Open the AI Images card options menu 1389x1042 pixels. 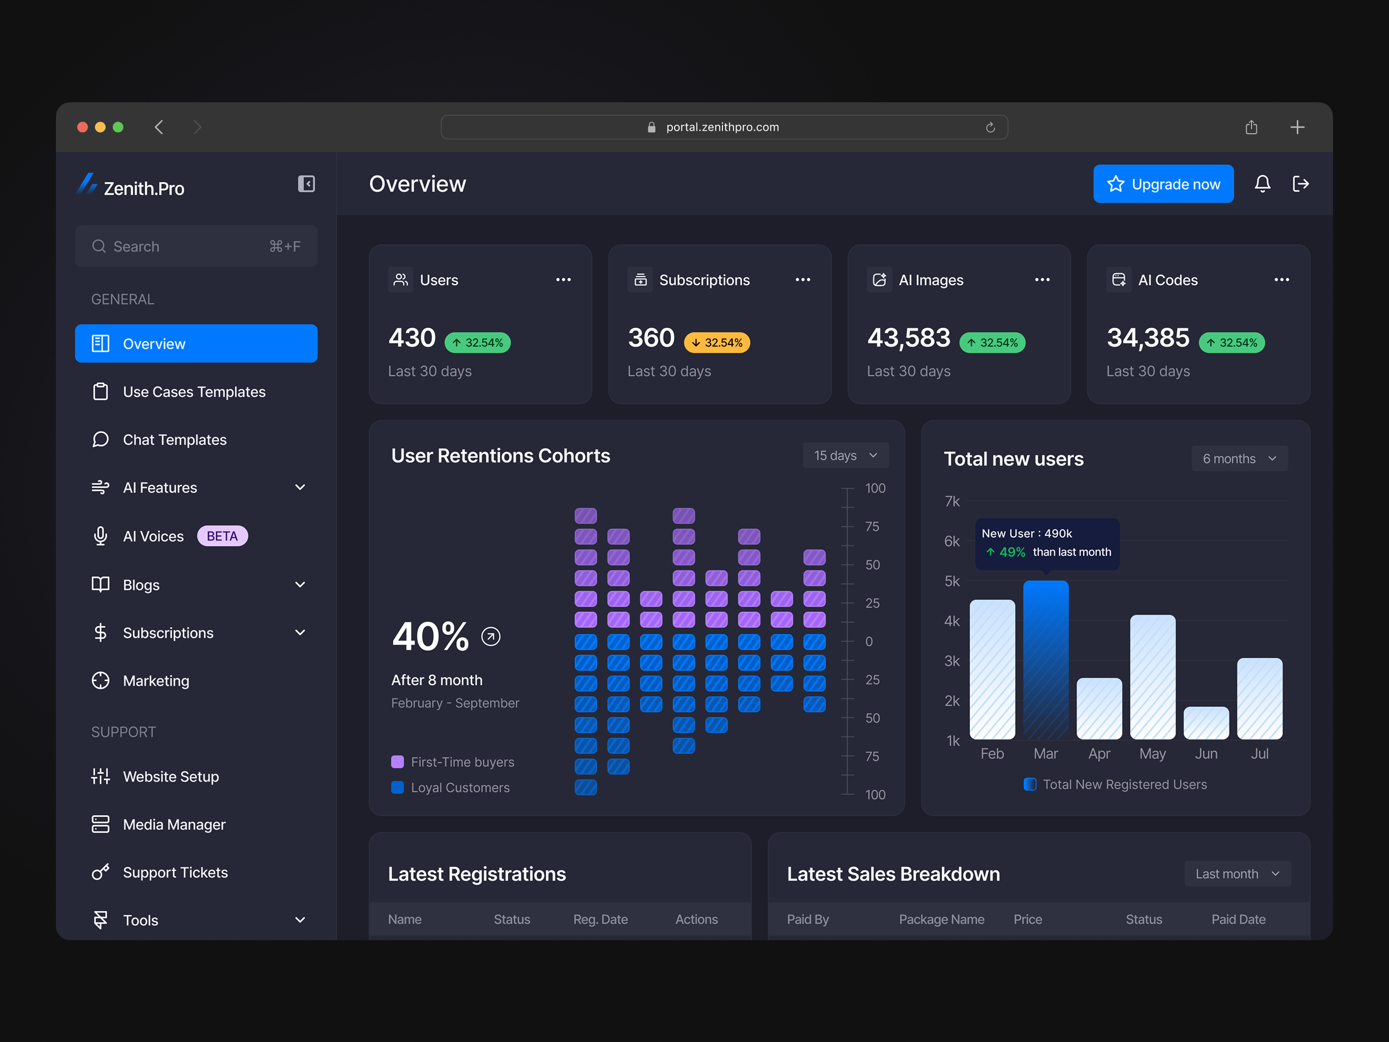(1042, 279)
